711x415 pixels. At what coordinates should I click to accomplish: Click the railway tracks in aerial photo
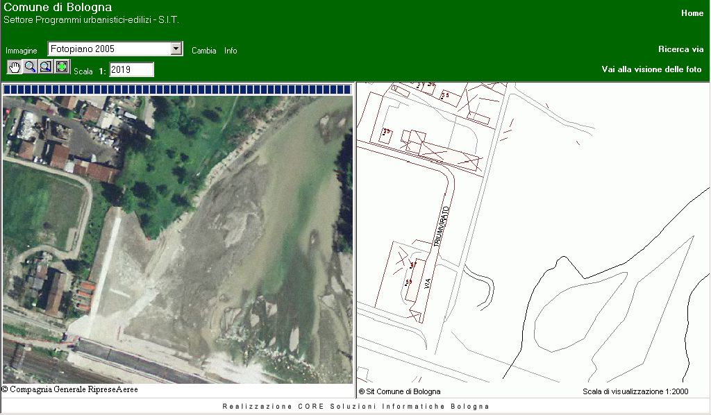tap(28, 361)
